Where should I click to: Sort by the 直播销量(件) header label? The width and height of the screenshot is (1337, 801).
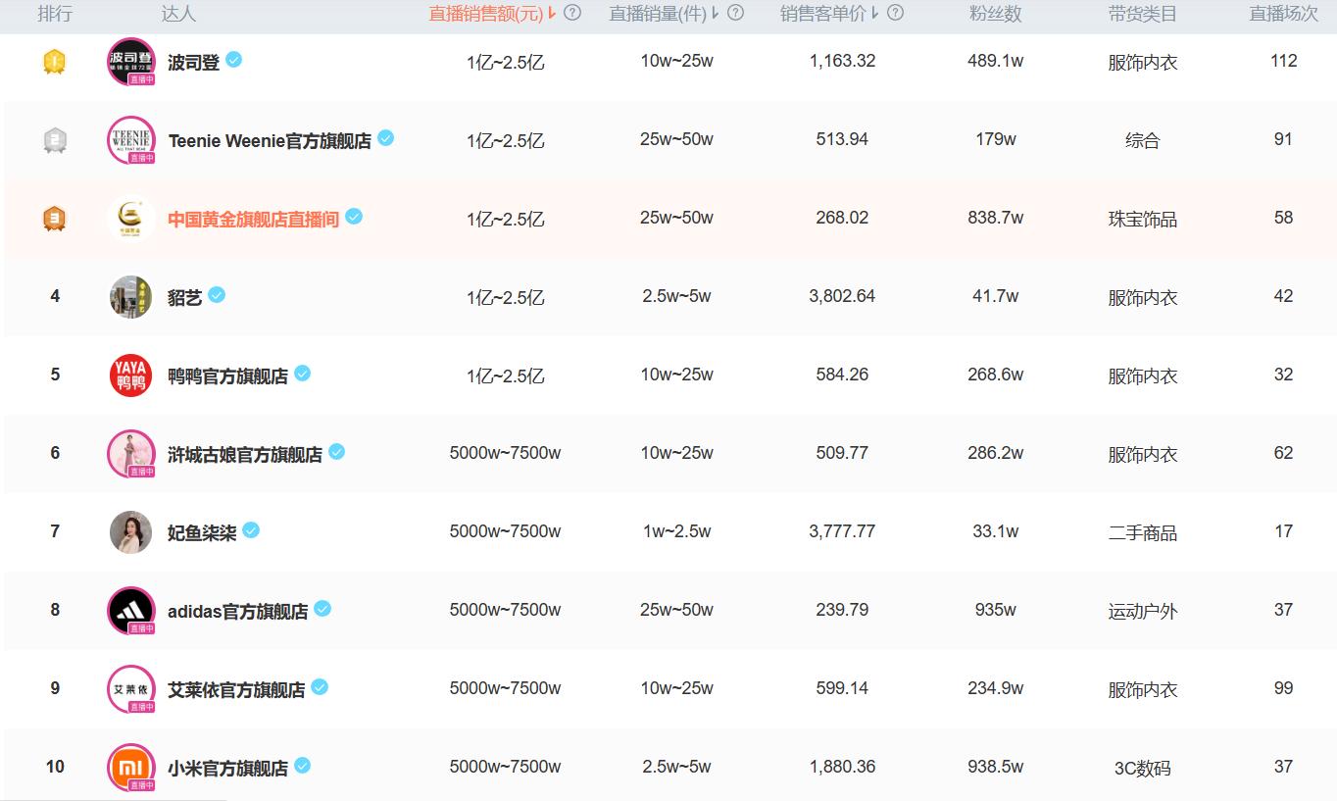pos(658,14)
